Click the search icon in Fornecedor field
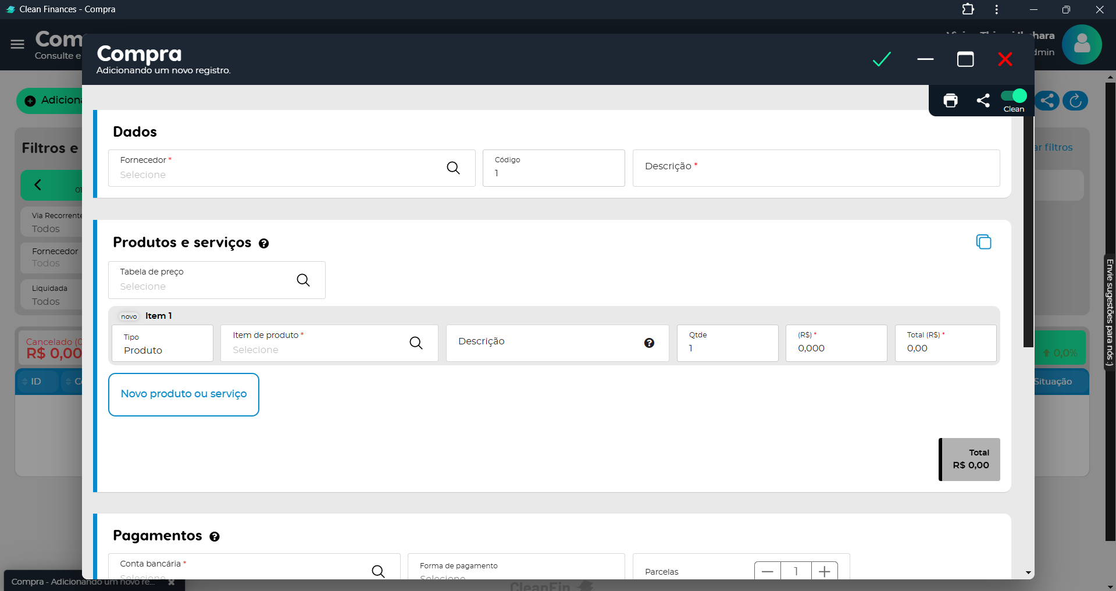1116x591 pixels. (453, 168)
